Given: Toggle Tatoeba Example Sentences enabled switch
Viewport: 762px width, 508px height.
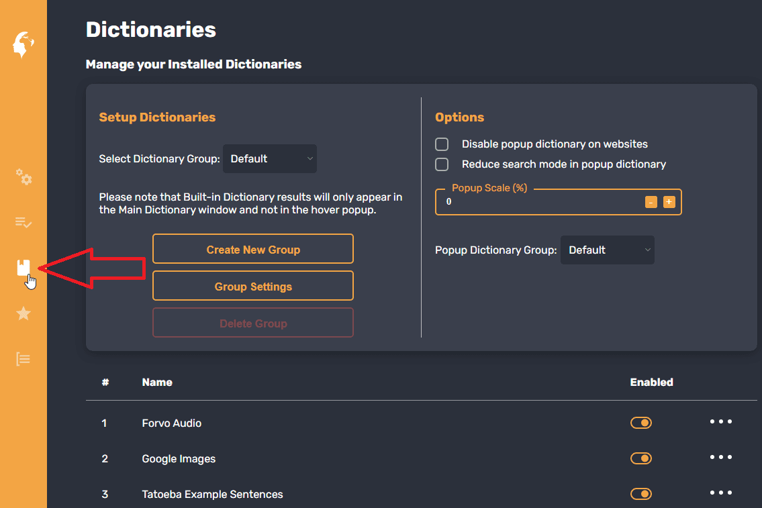Looking at the screenshot, I should 641,494.
